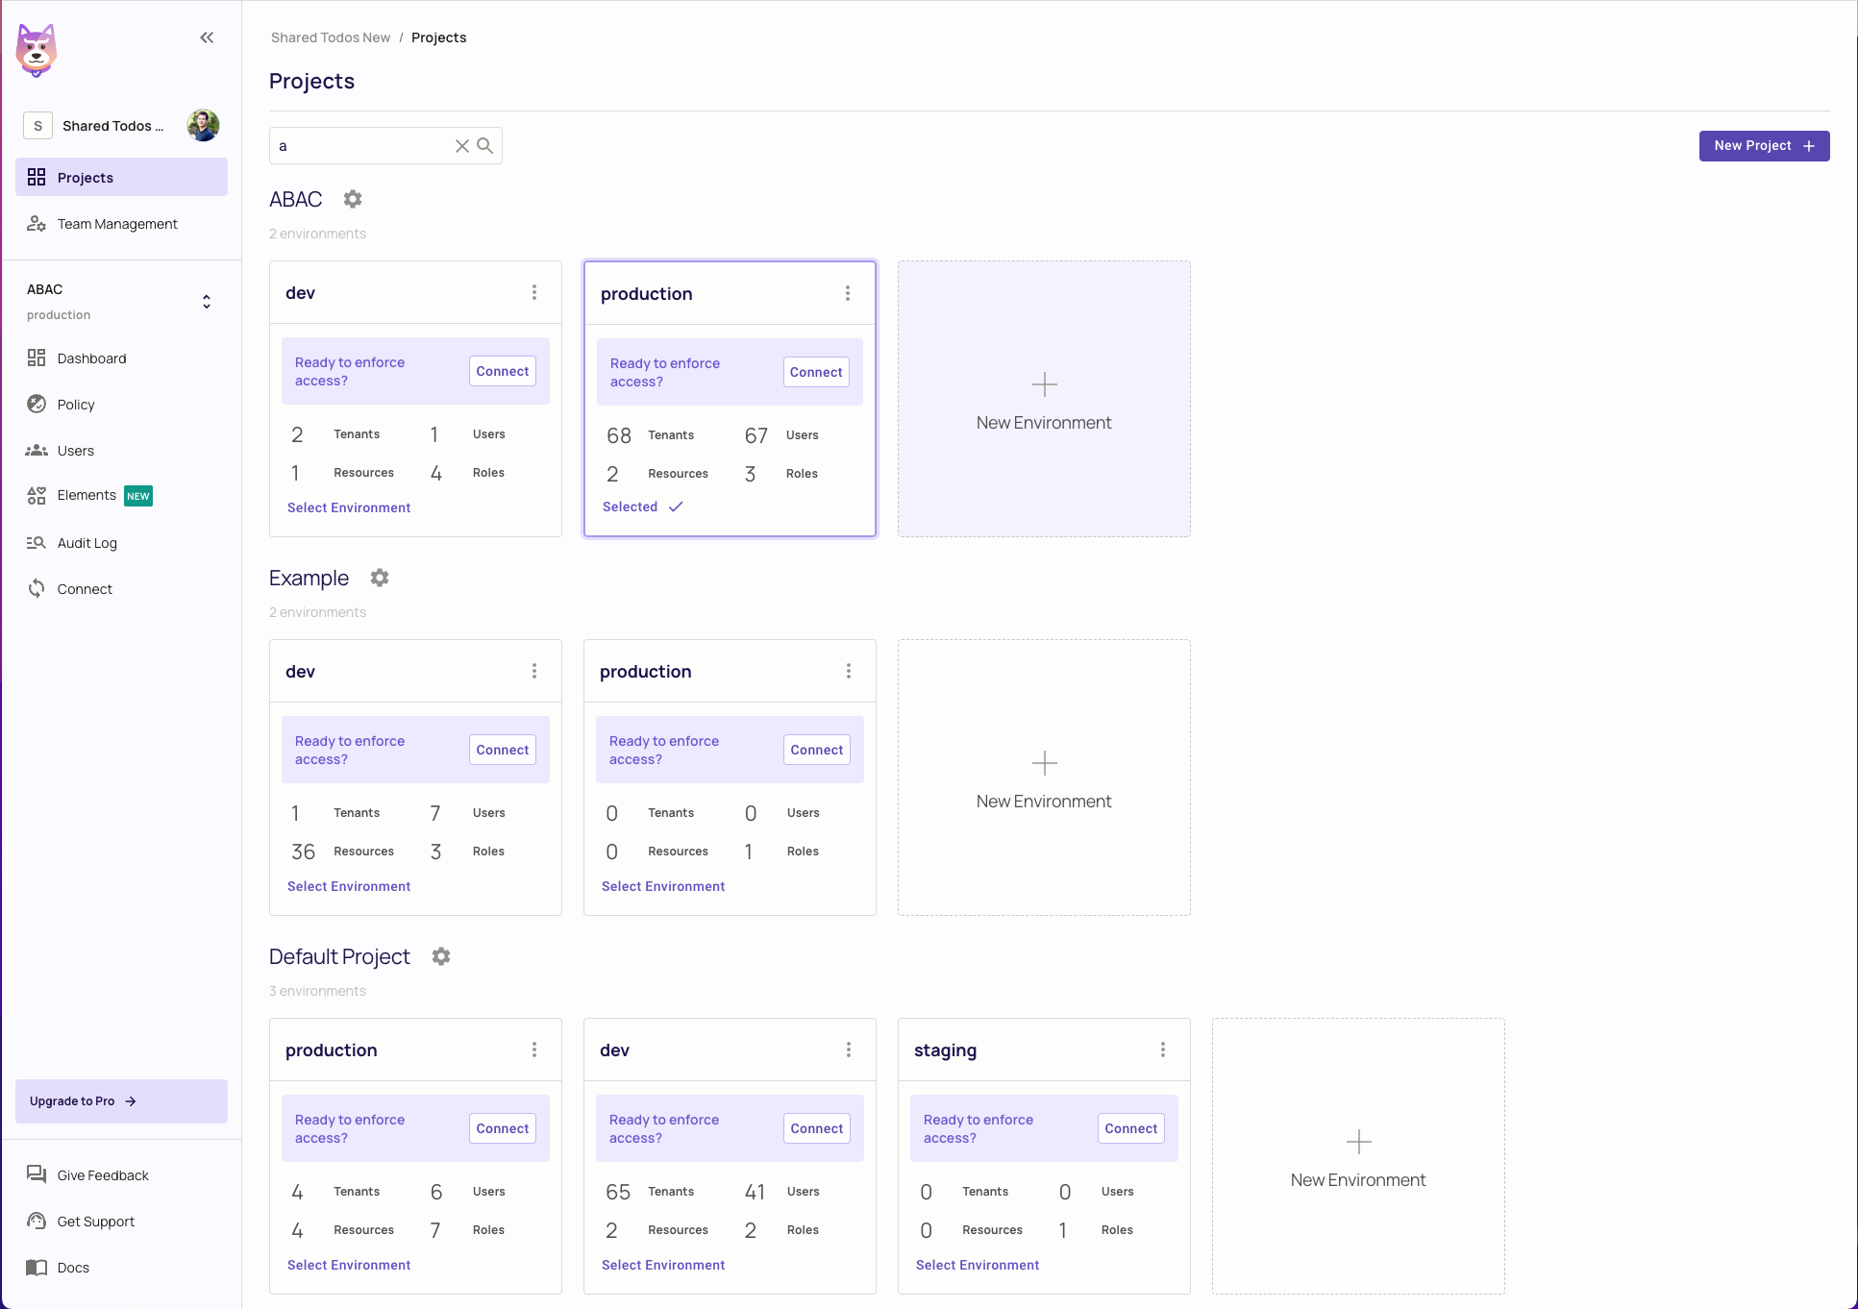1858x1309 pixels.
Task: Click the clear search icon in search bar
Action: (461, 144)
